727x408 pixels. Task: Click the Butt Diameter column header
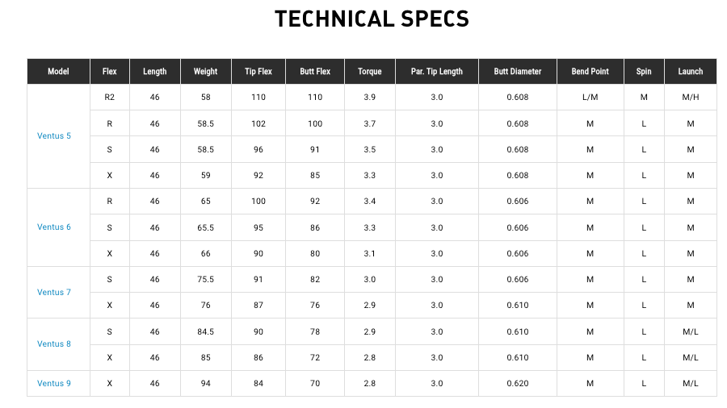518,71
